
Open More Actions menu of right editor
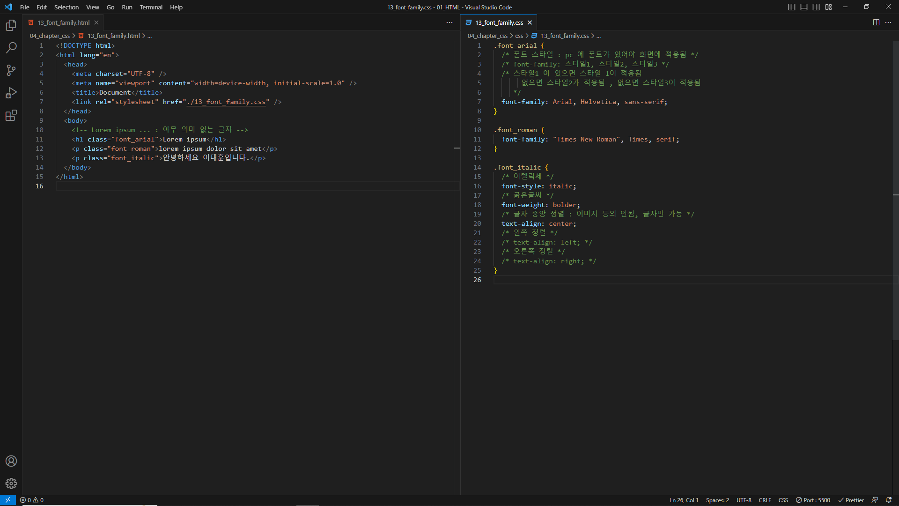click(888, 22)
